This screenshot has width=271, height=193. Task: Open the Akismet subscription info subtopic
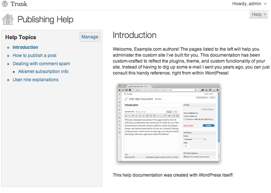tap(43, 72)
